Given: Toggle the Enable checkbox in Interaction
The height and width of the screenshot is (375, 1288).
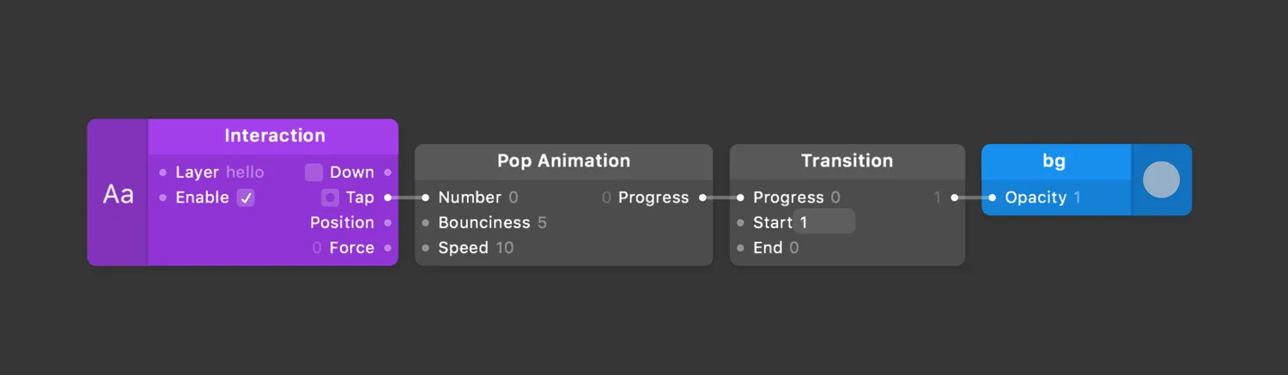Looking at the screenshot, I should click(x=246, y=197).
